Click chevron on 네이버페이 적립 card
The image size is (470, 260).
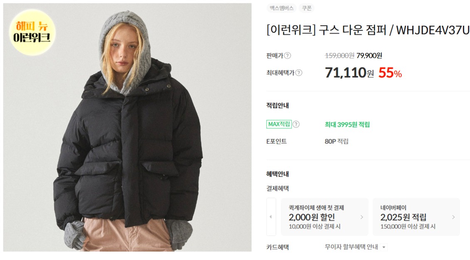(x=453, y=217)
